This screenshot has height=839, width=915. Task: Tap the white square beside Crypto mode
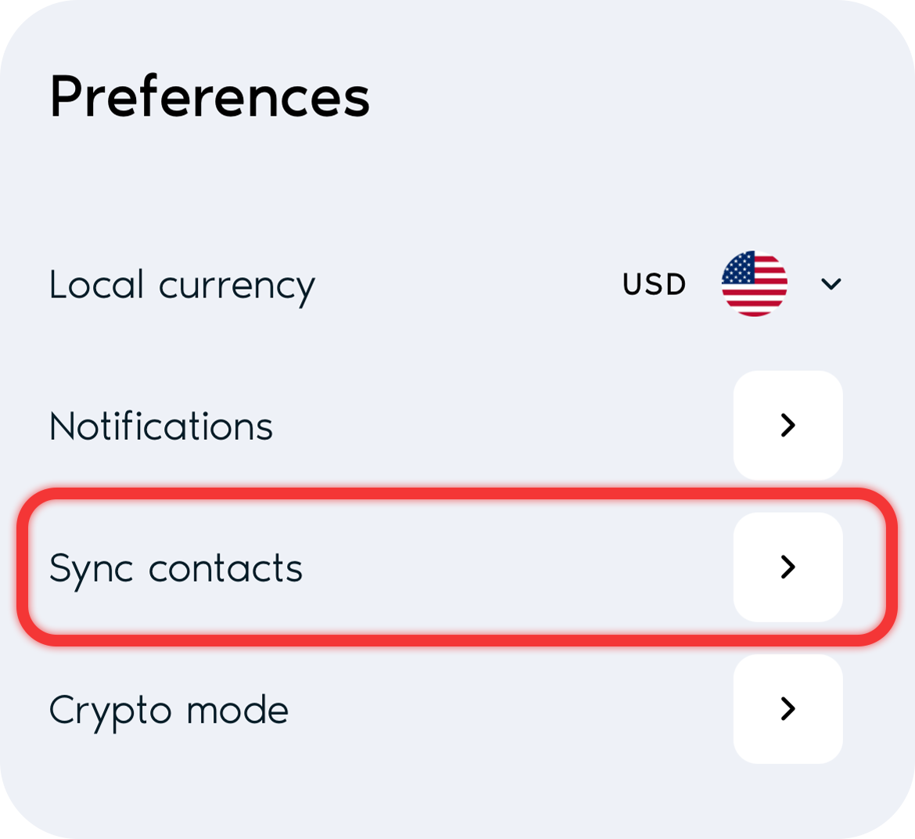pos(788,709)
